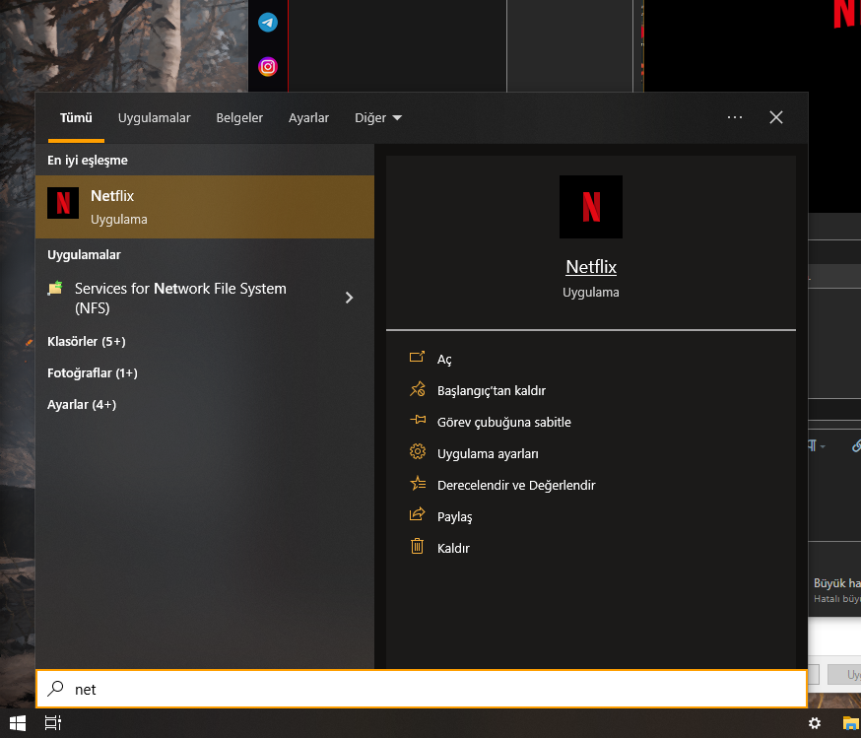This screenshot has width=861, height=738.
Task: Open the taskbar settings gear icon
Action: click(815, 723)
